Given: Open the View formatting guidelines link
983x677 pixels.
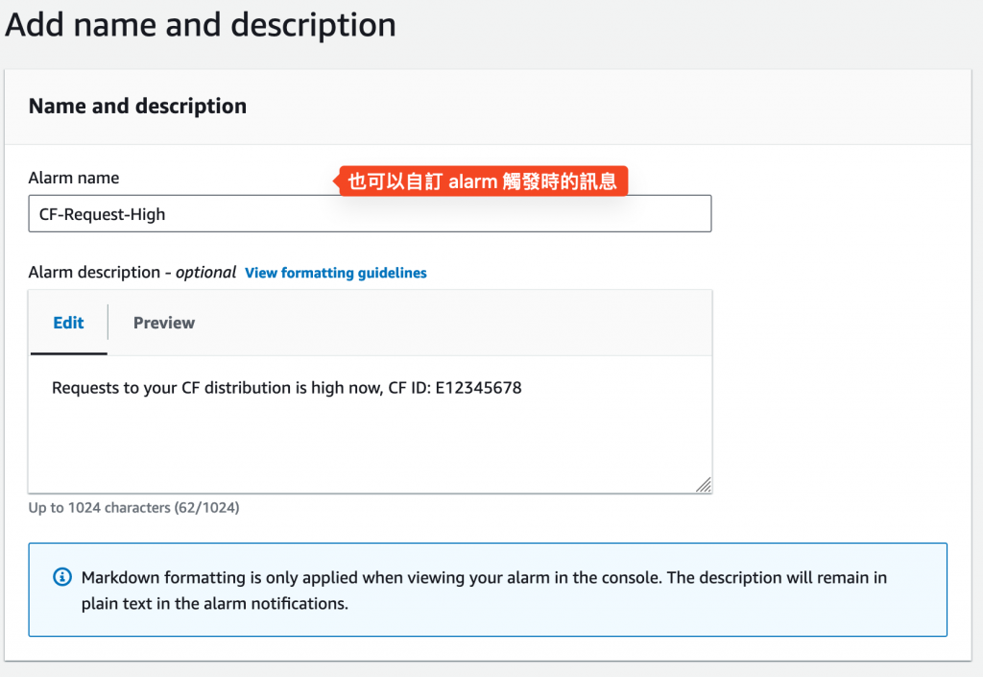Looking at the screenshot, I should tap(336, 273).
